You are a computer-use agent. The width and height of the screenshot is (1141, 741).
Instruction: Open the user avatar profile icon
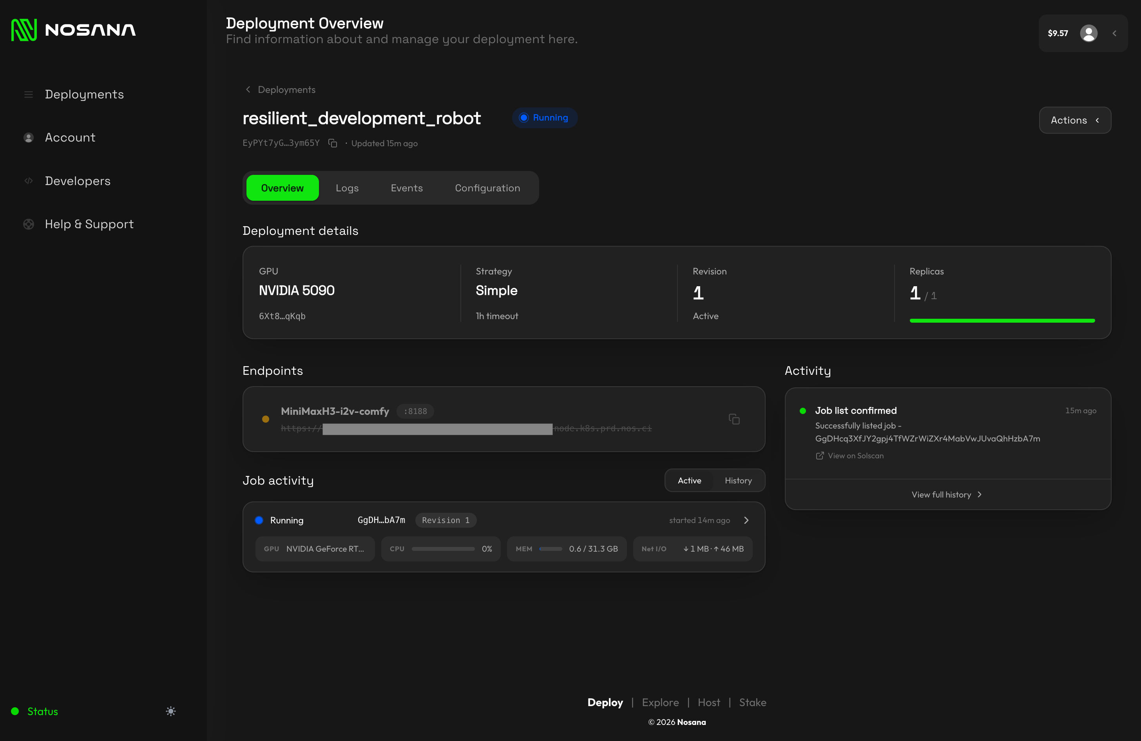tap(1089, 33)
